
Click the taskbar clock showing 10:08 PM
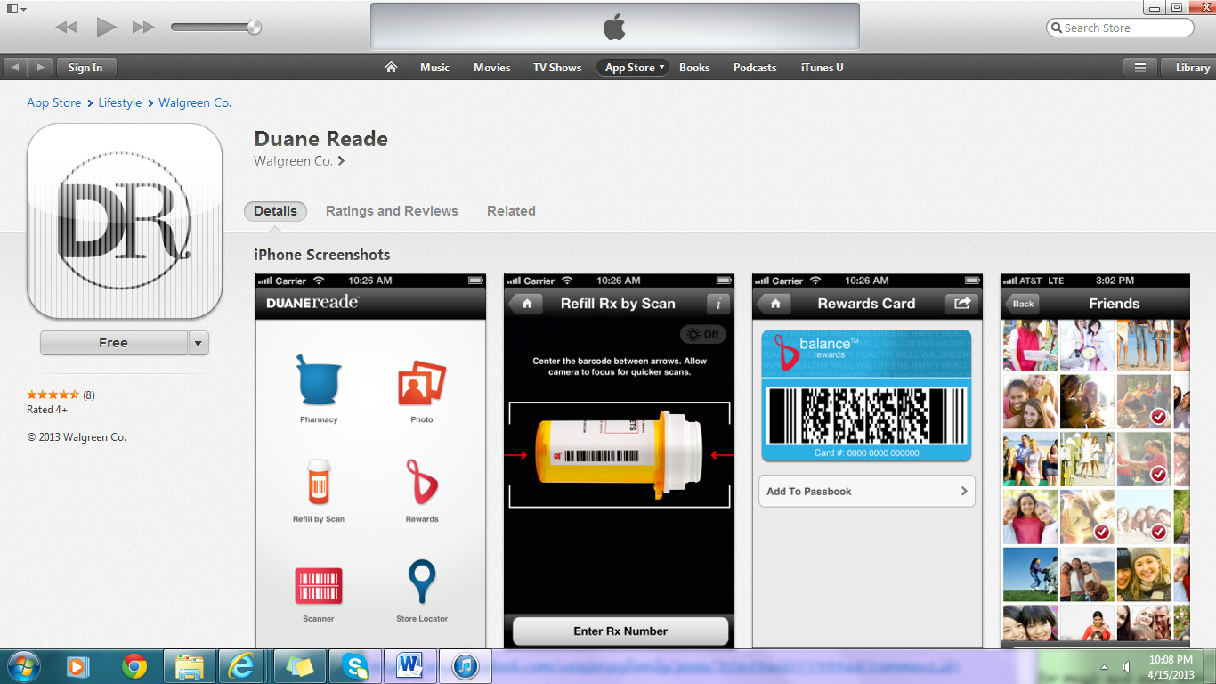pos(1170,666)
